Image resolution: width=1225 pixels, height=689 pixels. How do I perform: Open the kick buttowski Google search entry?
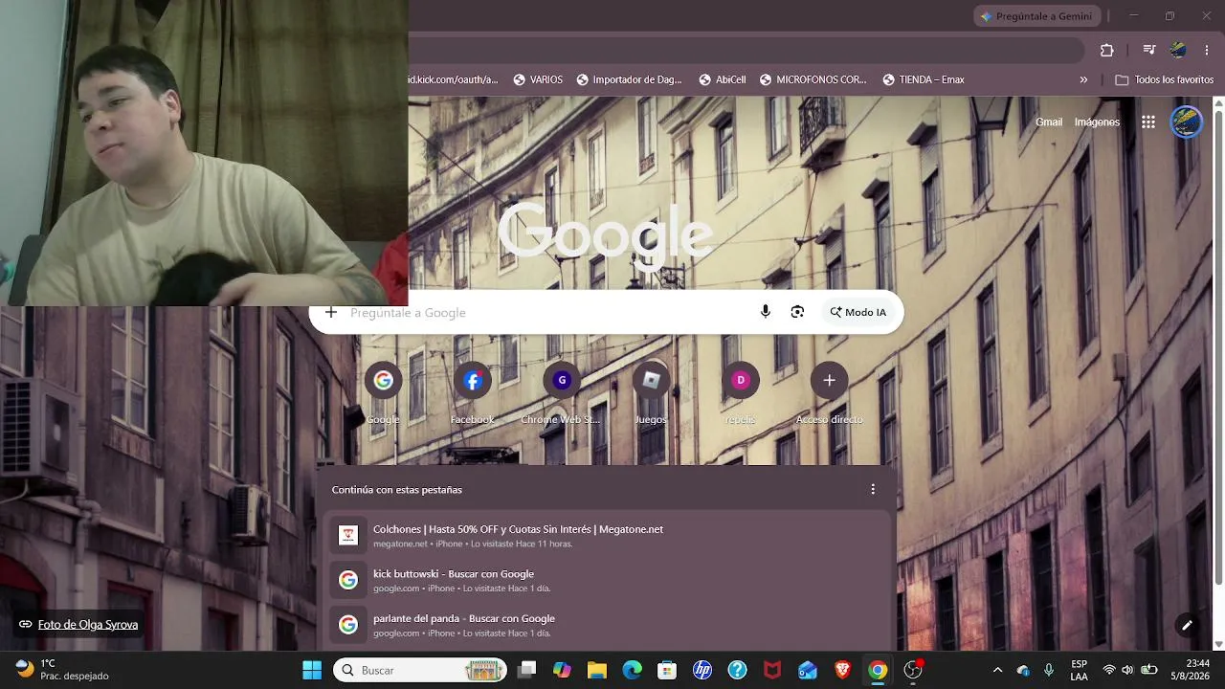click(607, 580)
